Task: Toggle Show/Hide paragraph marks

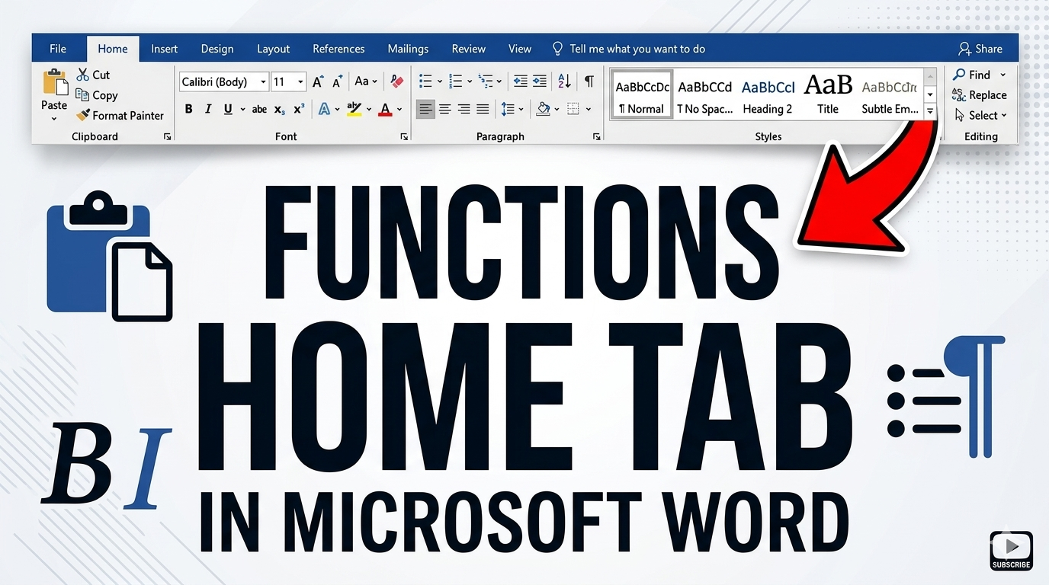Action: coord(589,82)
